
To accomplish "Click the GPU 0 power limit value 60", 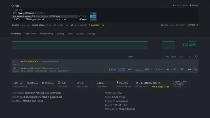I will [189, 69].
